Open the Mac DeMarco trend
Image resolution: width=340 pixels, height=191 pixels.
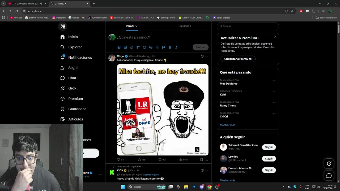229,84
